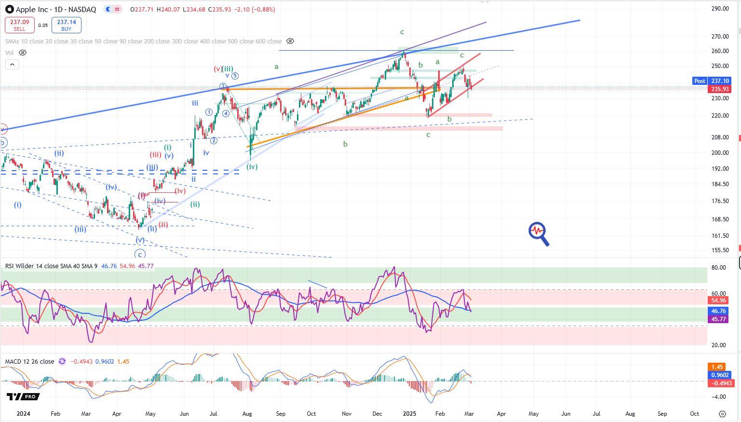Viewport: 741px width, 422px height.
Task: Click the 2025 label on time axis
Action: pos(409,414)
